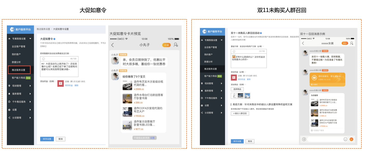
Task: Click the 大促 message text area
Action: pos(59,69)
